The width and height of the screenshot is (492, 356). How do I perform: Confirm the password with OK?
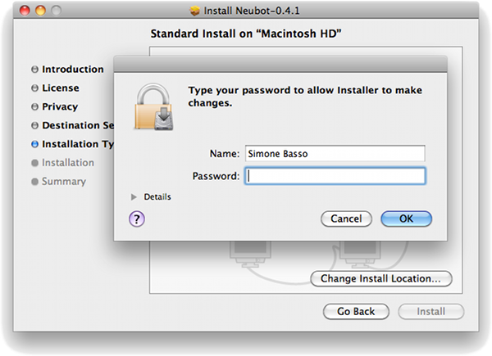407,219
